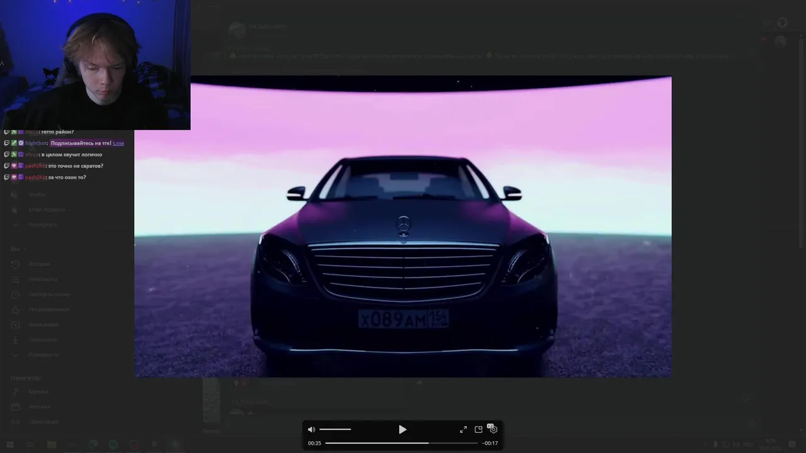Select chat message "гетто район?"
This screenshot has width=806, height=453.
pyautogui.click(x=57, y=131)
